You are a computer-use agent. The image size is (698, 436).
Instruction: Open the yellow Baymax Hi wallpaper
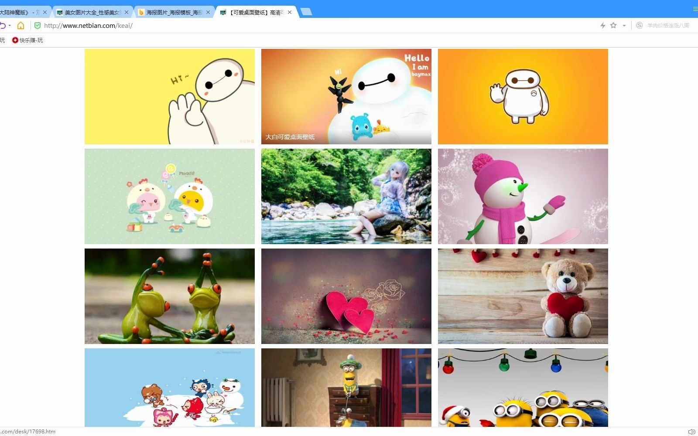tap(170, 96)
